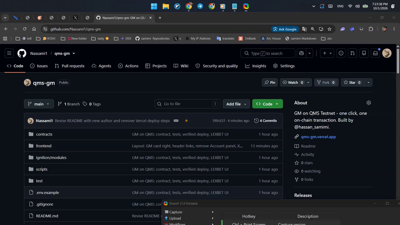Reload the page in Chrome

pyautogui.click(x=25, y=29)
